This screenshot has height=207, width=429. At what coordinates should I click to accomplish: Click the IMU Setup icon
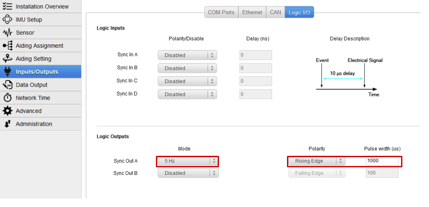[8, 19]
